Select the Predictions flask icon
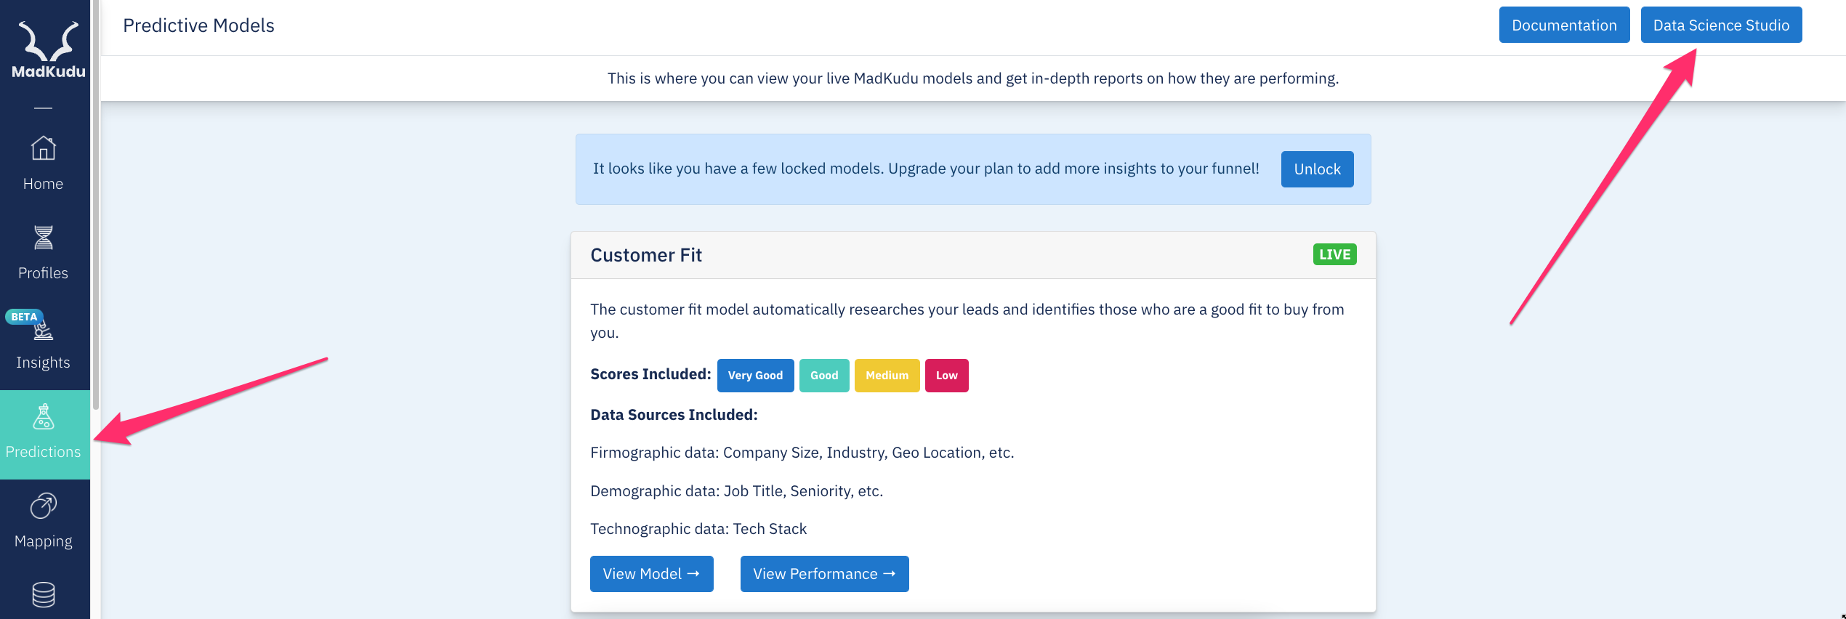This screenshot has height=619, width=1846. [x=43, y=416]
